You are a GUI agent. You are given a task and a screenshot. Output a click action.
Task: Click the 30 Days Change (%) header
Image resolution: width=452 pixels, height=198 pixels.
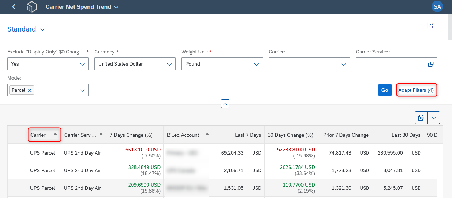[x=291, y=135]
